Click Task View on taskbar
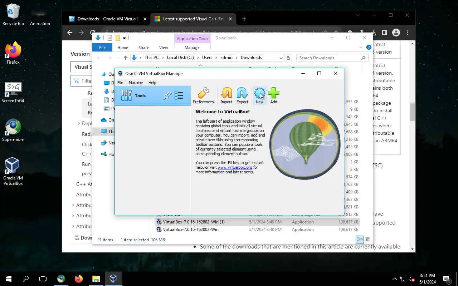458x286 pixels. pyautogui.click(x=43, y=279)
